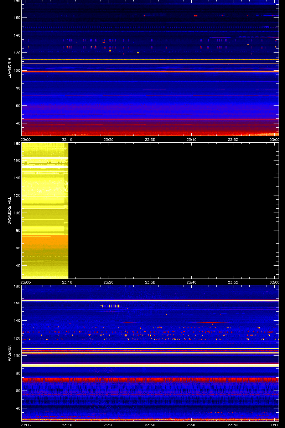Pick the 180 frequency label on Palehua axis
The height and width of the screenshot is (428, 285).
(x=17, y=287)
